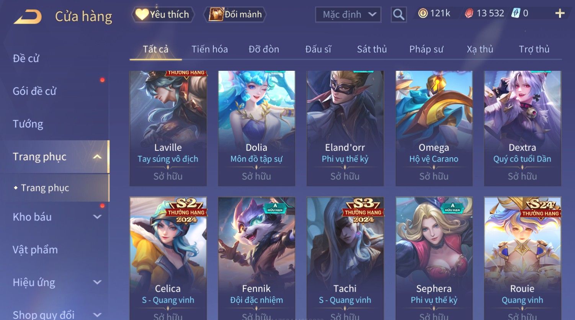Click the back arrow icon
The image size is (575, 320).
(x=28, y=17)
